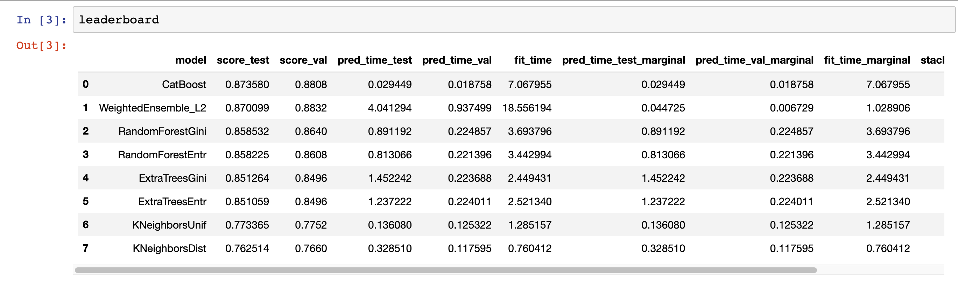The width and height of the screenshot is (958, 281).
Task: Select the CatBoost model cell
Action: [184, 84]
